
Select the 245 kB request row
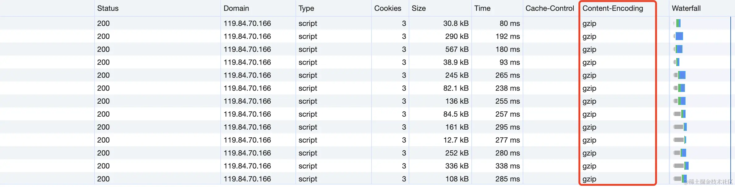point(457,75)
